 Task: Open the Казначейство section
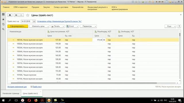point(78,7)
